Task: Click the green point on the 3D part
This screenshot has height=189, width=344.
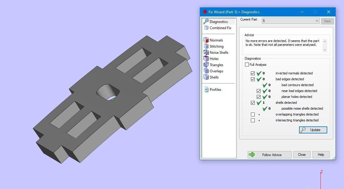Action: click(113, 100)
